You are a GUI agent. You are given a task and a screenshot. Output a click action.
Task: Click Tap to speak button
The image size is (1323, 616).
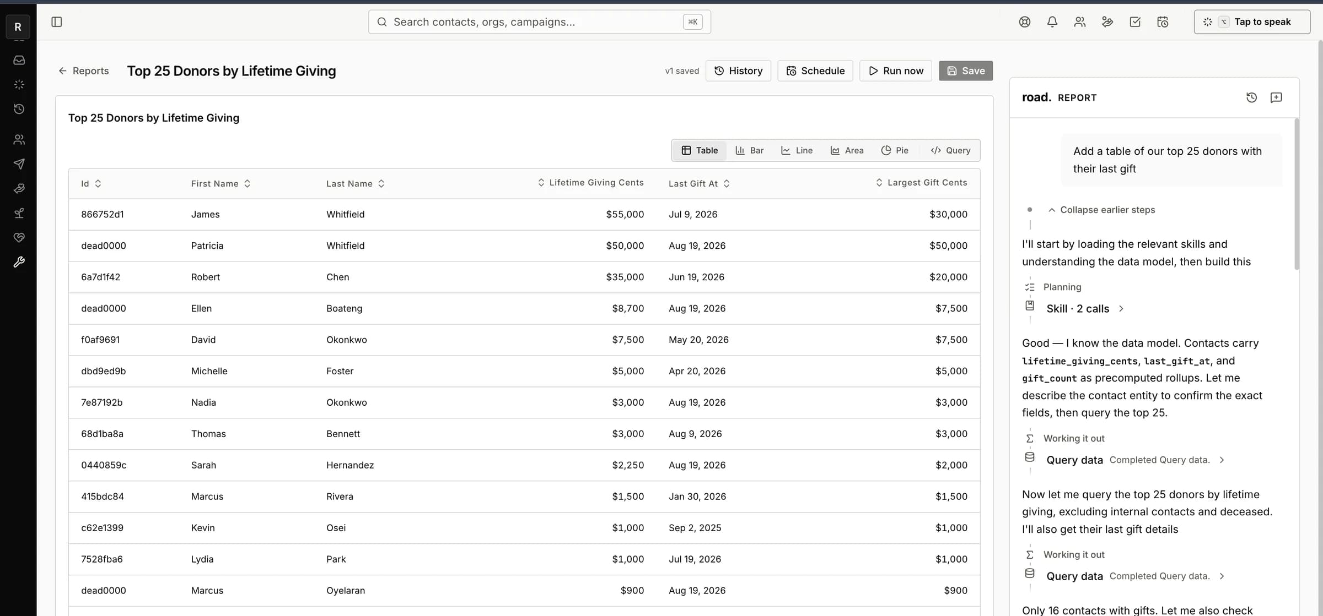tap(1252, 22)
